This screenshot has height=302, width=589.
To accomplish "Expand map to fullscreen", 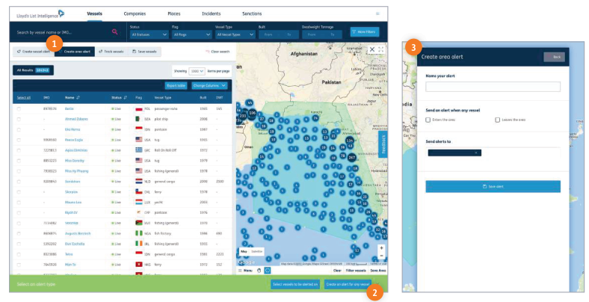I will [381, 49].
